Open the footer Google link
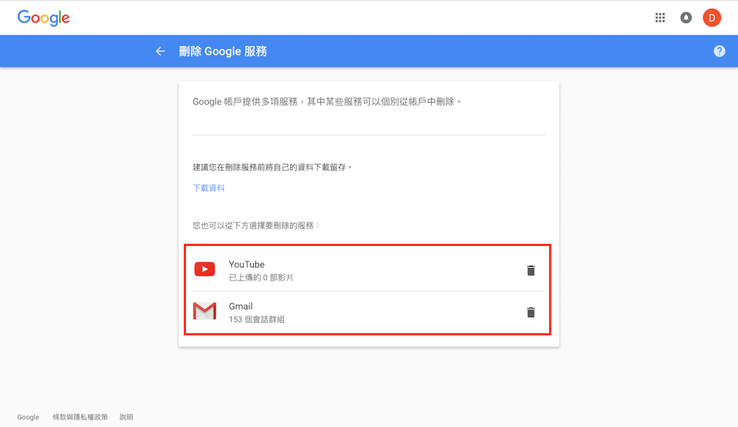The image size is (738, 427). 28,417
